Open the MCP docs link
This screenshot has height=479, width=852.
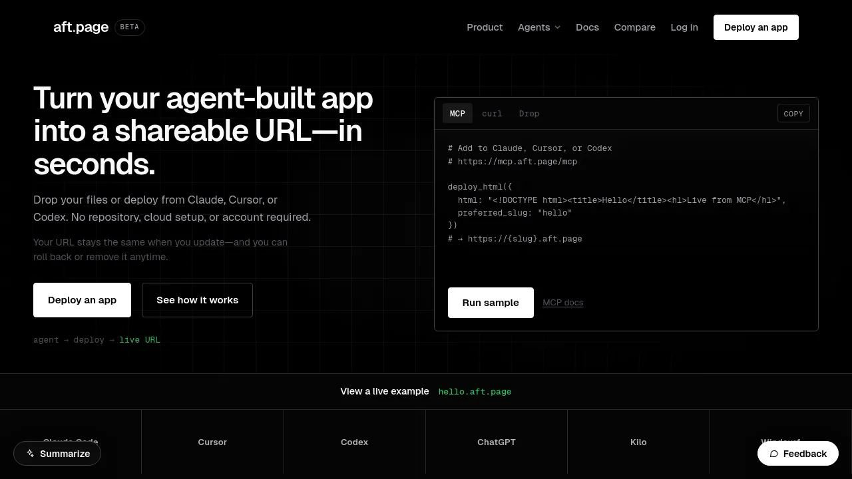[563, 303]
